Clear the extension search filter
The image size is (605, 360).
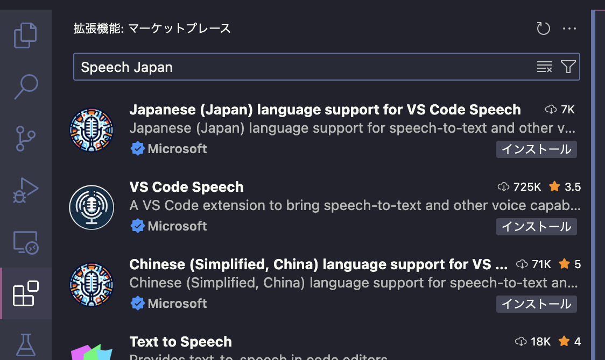click(x=544, y=67)
